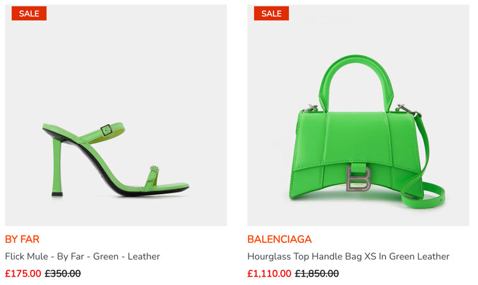Open the BY FAR brand link
The width and height of the screenshot is (478, 285).
pos(22,239)
